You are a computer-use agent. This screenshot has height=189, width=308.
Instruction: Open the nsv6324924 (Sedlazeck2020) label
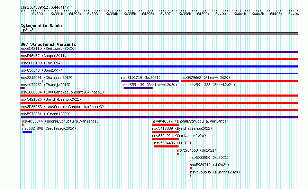pyautogui.click(x=179, y=136)
